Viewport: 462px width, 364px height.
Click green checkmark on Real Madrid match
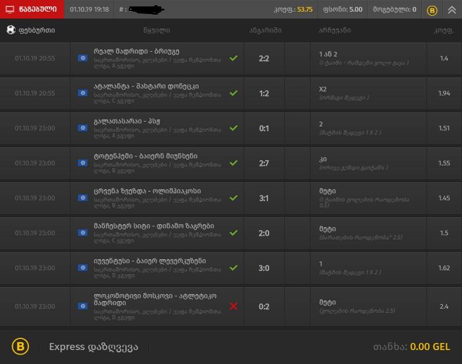(x=234, y=58)
